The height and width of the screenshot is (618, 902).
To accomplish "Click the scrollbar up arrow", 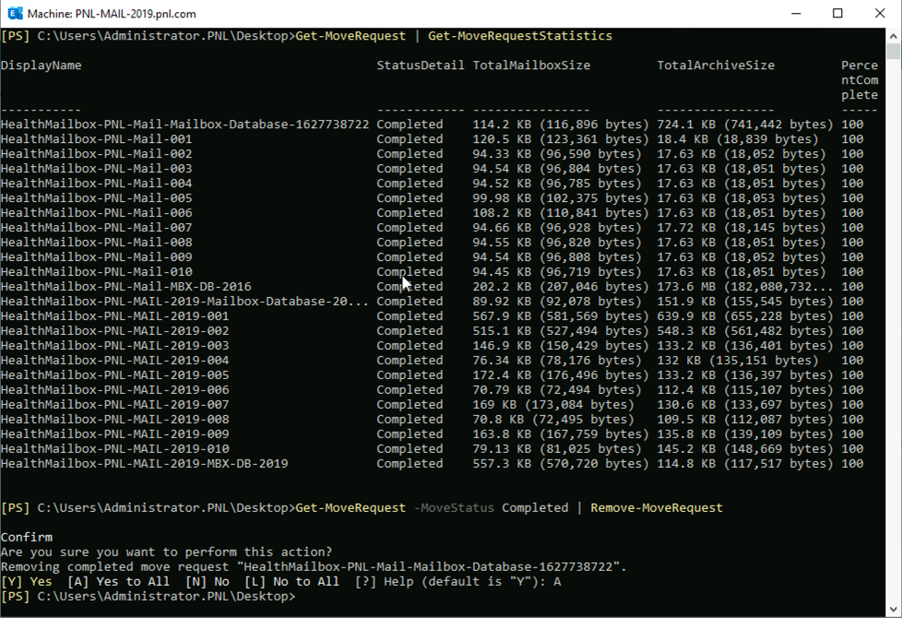I will 893,35.
